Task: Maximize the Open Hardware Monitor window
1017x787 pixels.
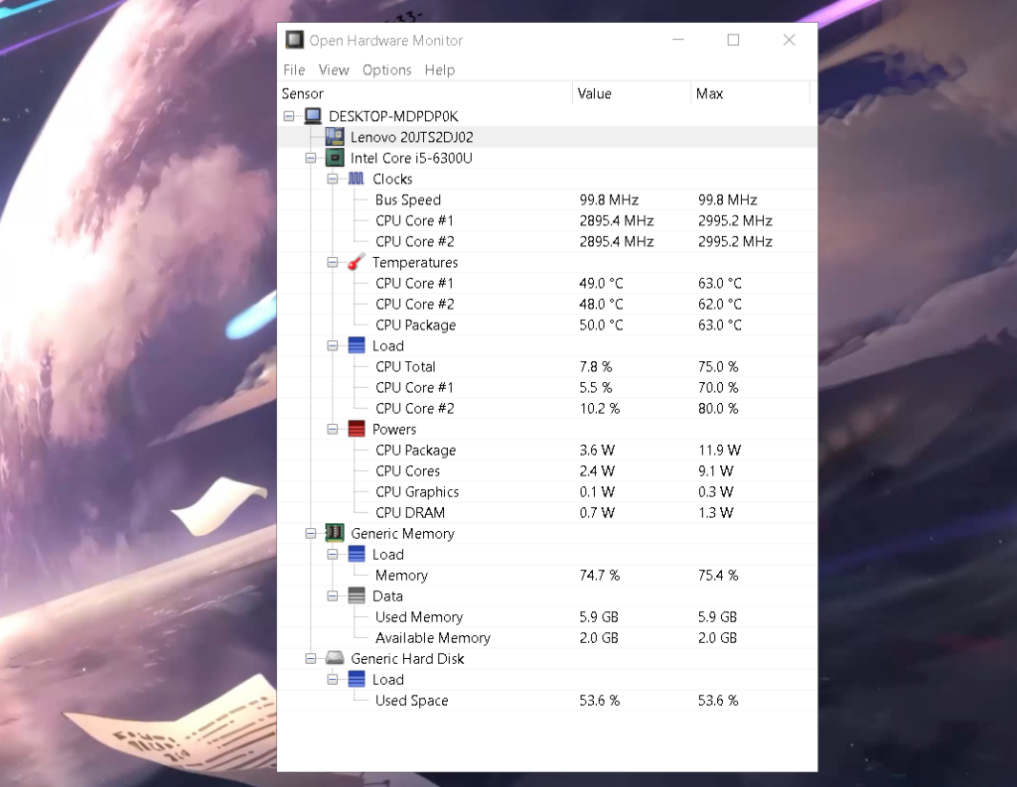Action: (x=733, y=40)
